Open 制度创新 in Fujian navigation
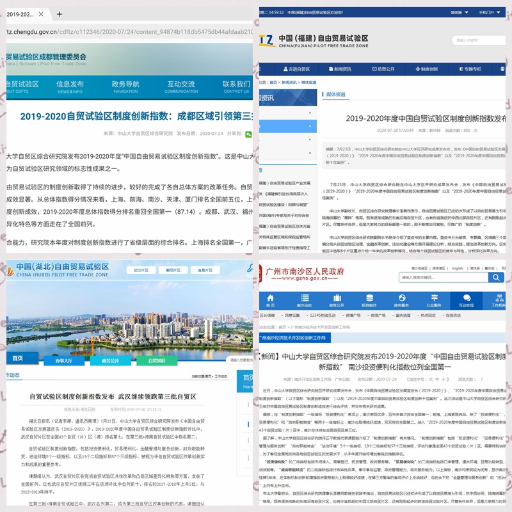 coord(427,69)
